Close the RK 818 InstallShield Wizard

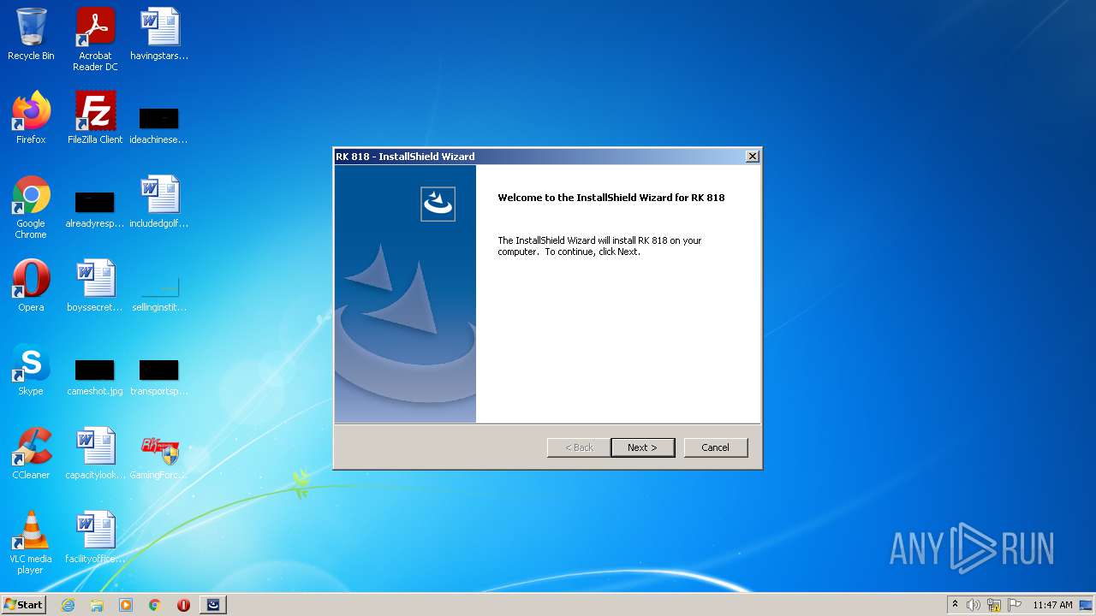click(x=752, y=157)
